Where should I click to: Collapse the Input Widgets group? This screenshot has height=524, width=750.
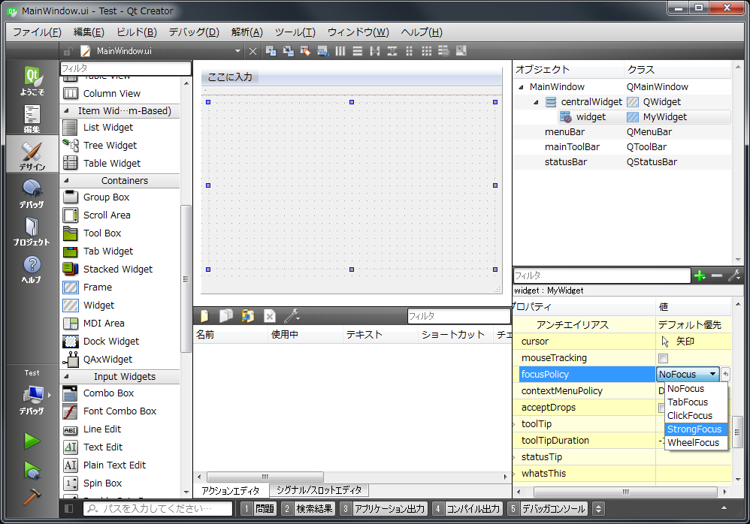[x=66, y=376]
